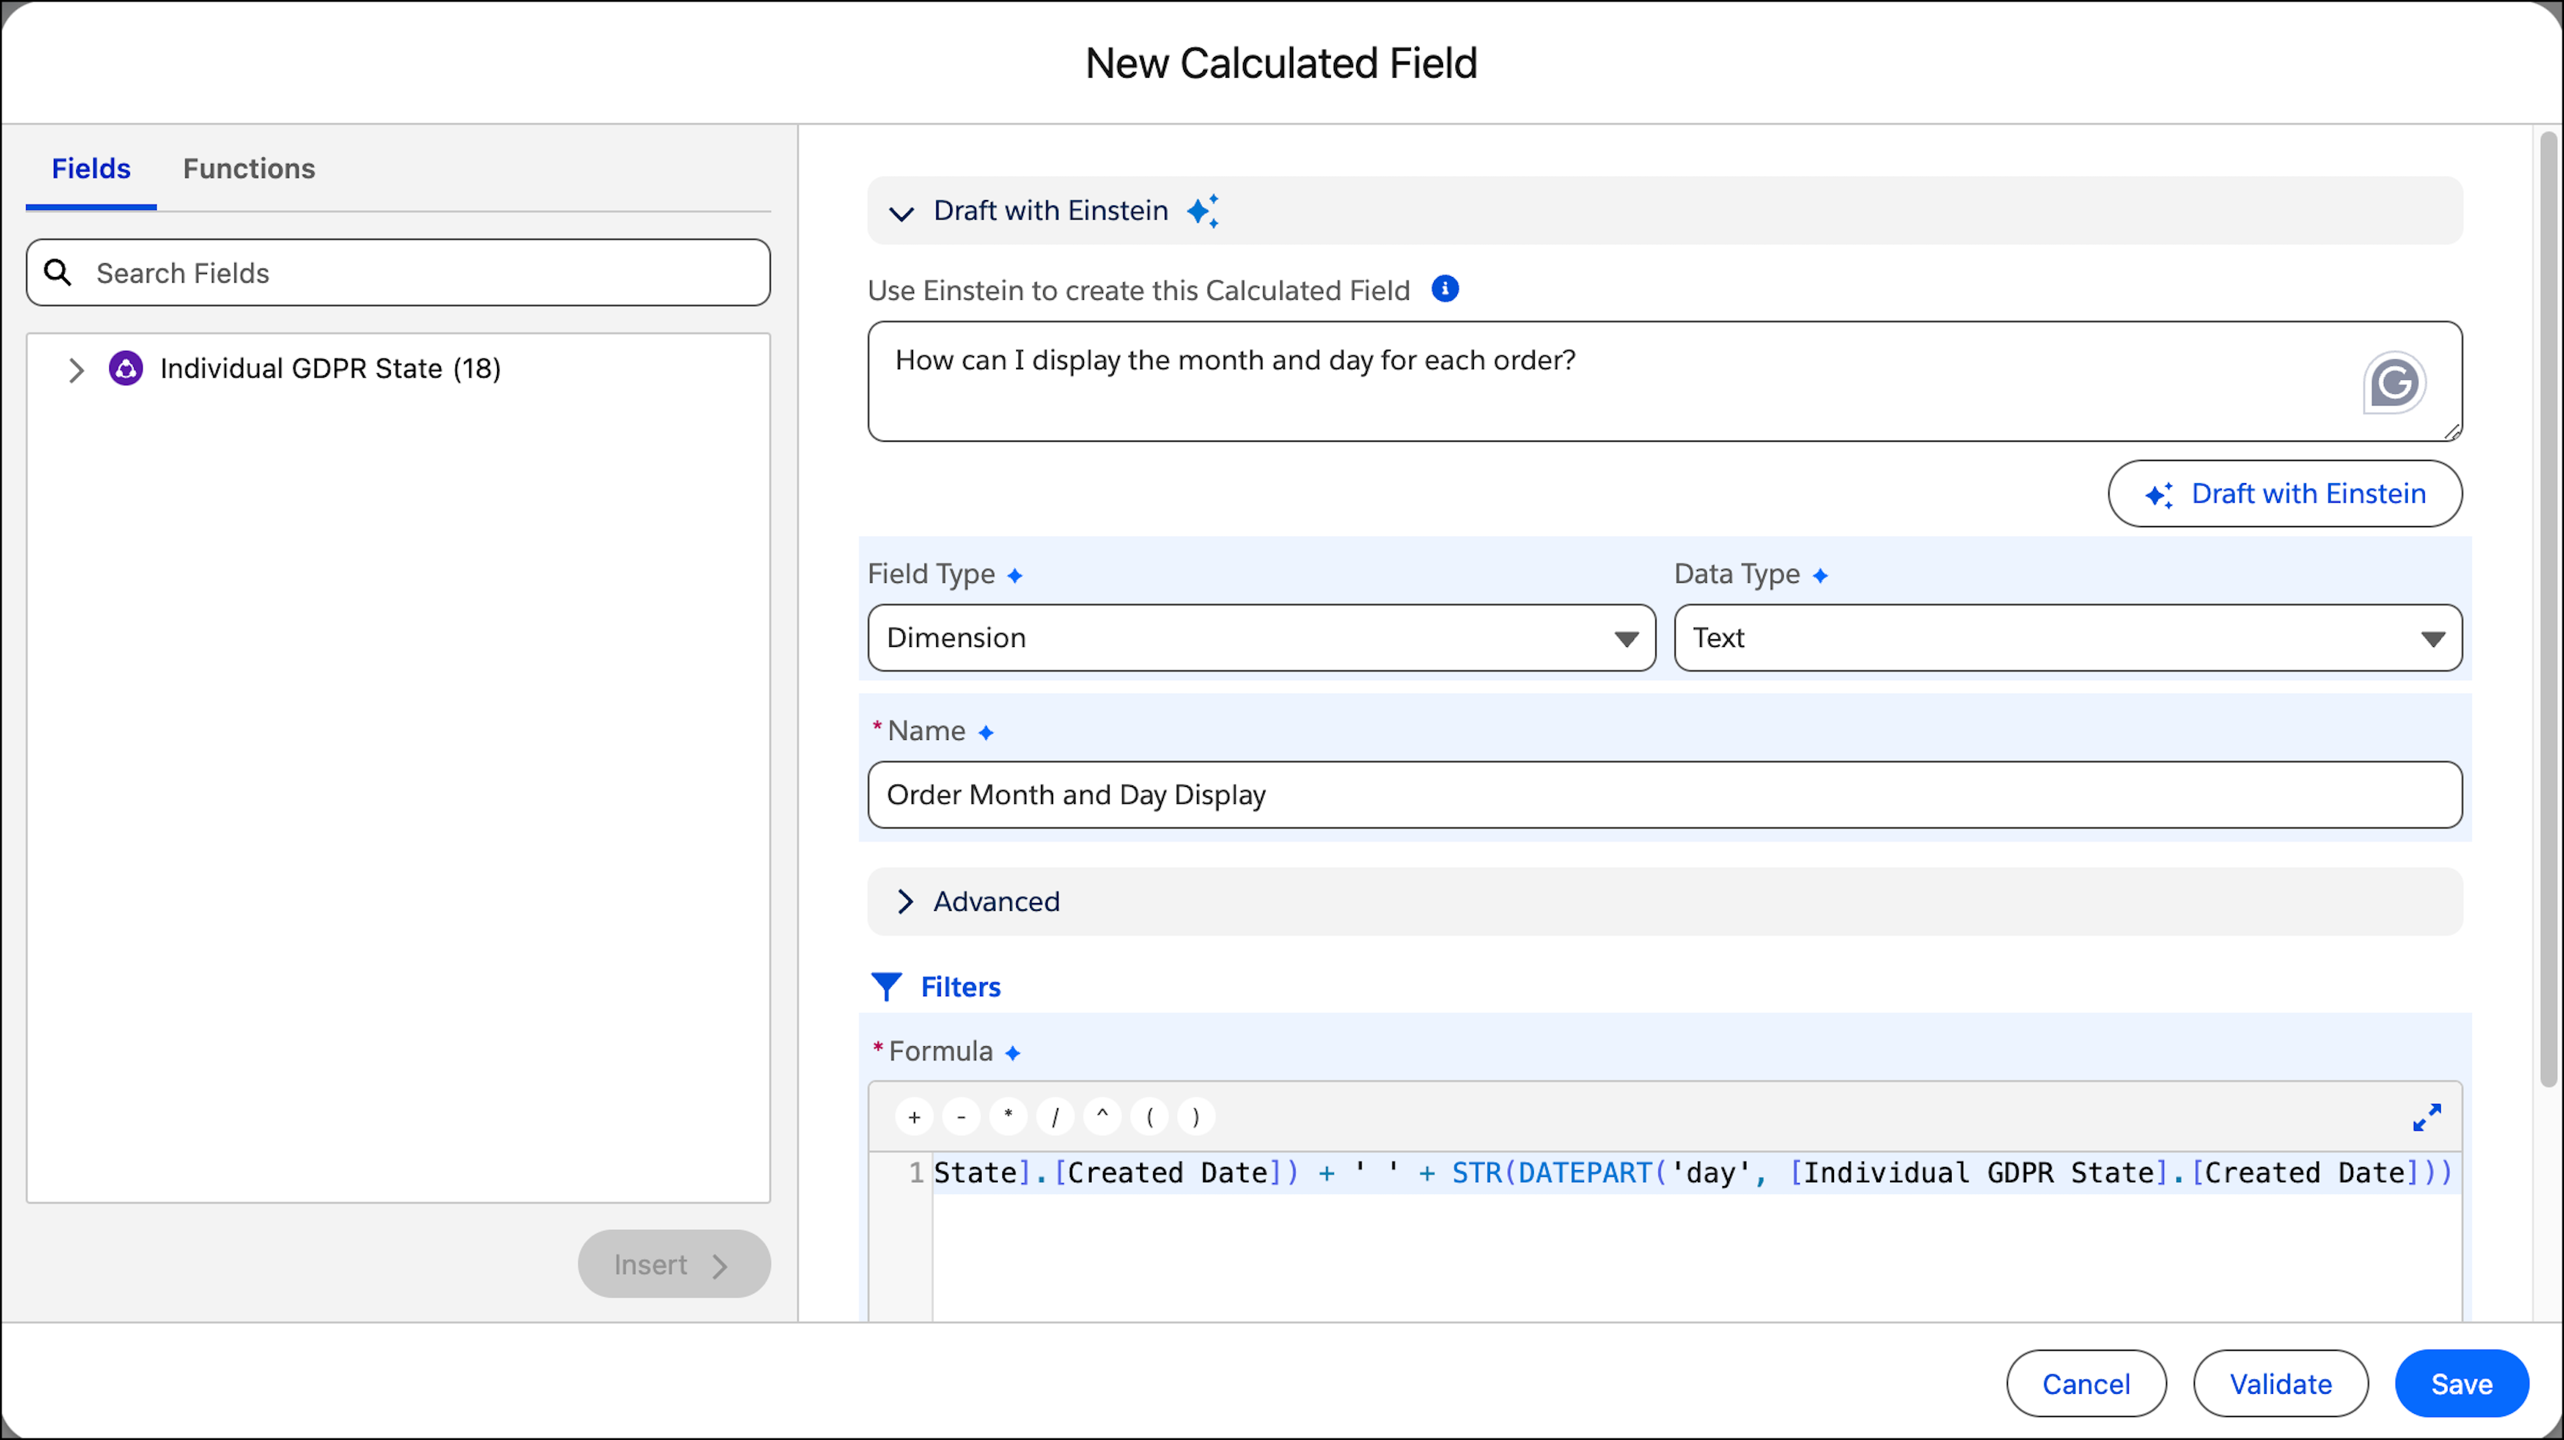Click the Individual GDPR State dataset icon
This screenshot has height=1440, width=2564.
point(125,367)
